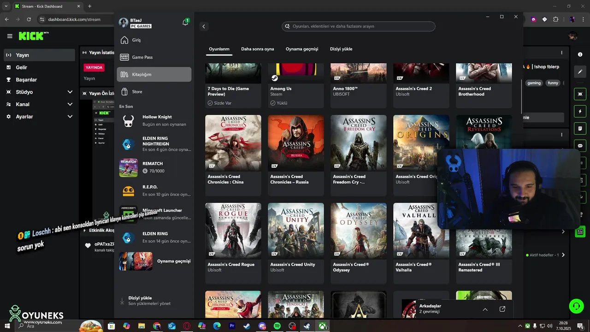Open Premiere Pro from the taskbar
590x332 pixels.
click(x=232, y=326)
